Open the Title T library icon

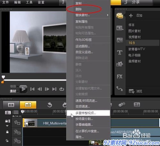click(x=120, y=53)
